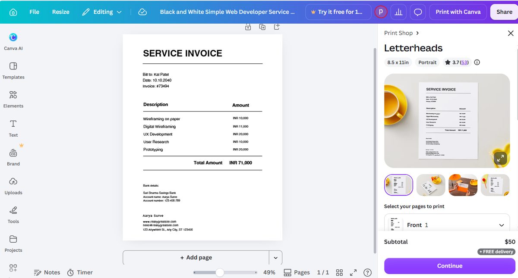The height and width of the screenshot is (278, 518).
Task: Select the 'Total Amount' text on canvas
Action: click(208, 163)
